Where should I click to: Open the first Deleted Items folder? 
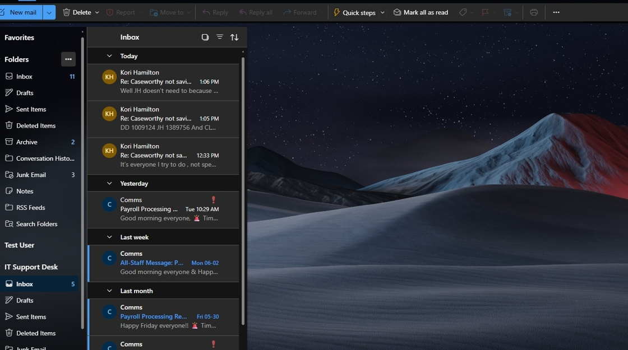tap(40, 125)
